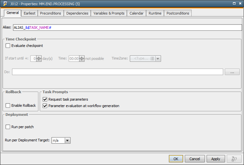Click the Apply button
The image size is (244, 165).
point(215,159)
